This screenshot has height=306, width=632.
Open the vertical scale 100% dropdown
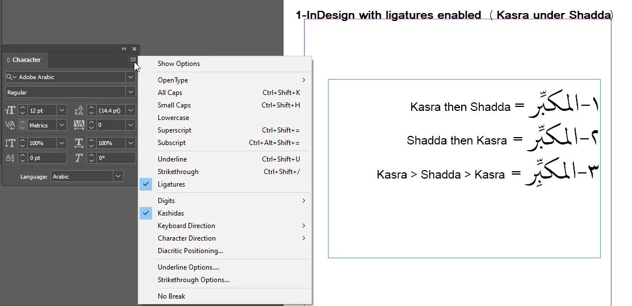[x=61, y=143]
